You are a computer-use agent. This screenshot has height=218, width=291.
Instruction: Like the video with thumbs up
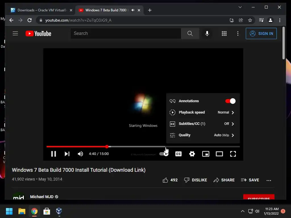pyautogui.click(x=170, y=180)
